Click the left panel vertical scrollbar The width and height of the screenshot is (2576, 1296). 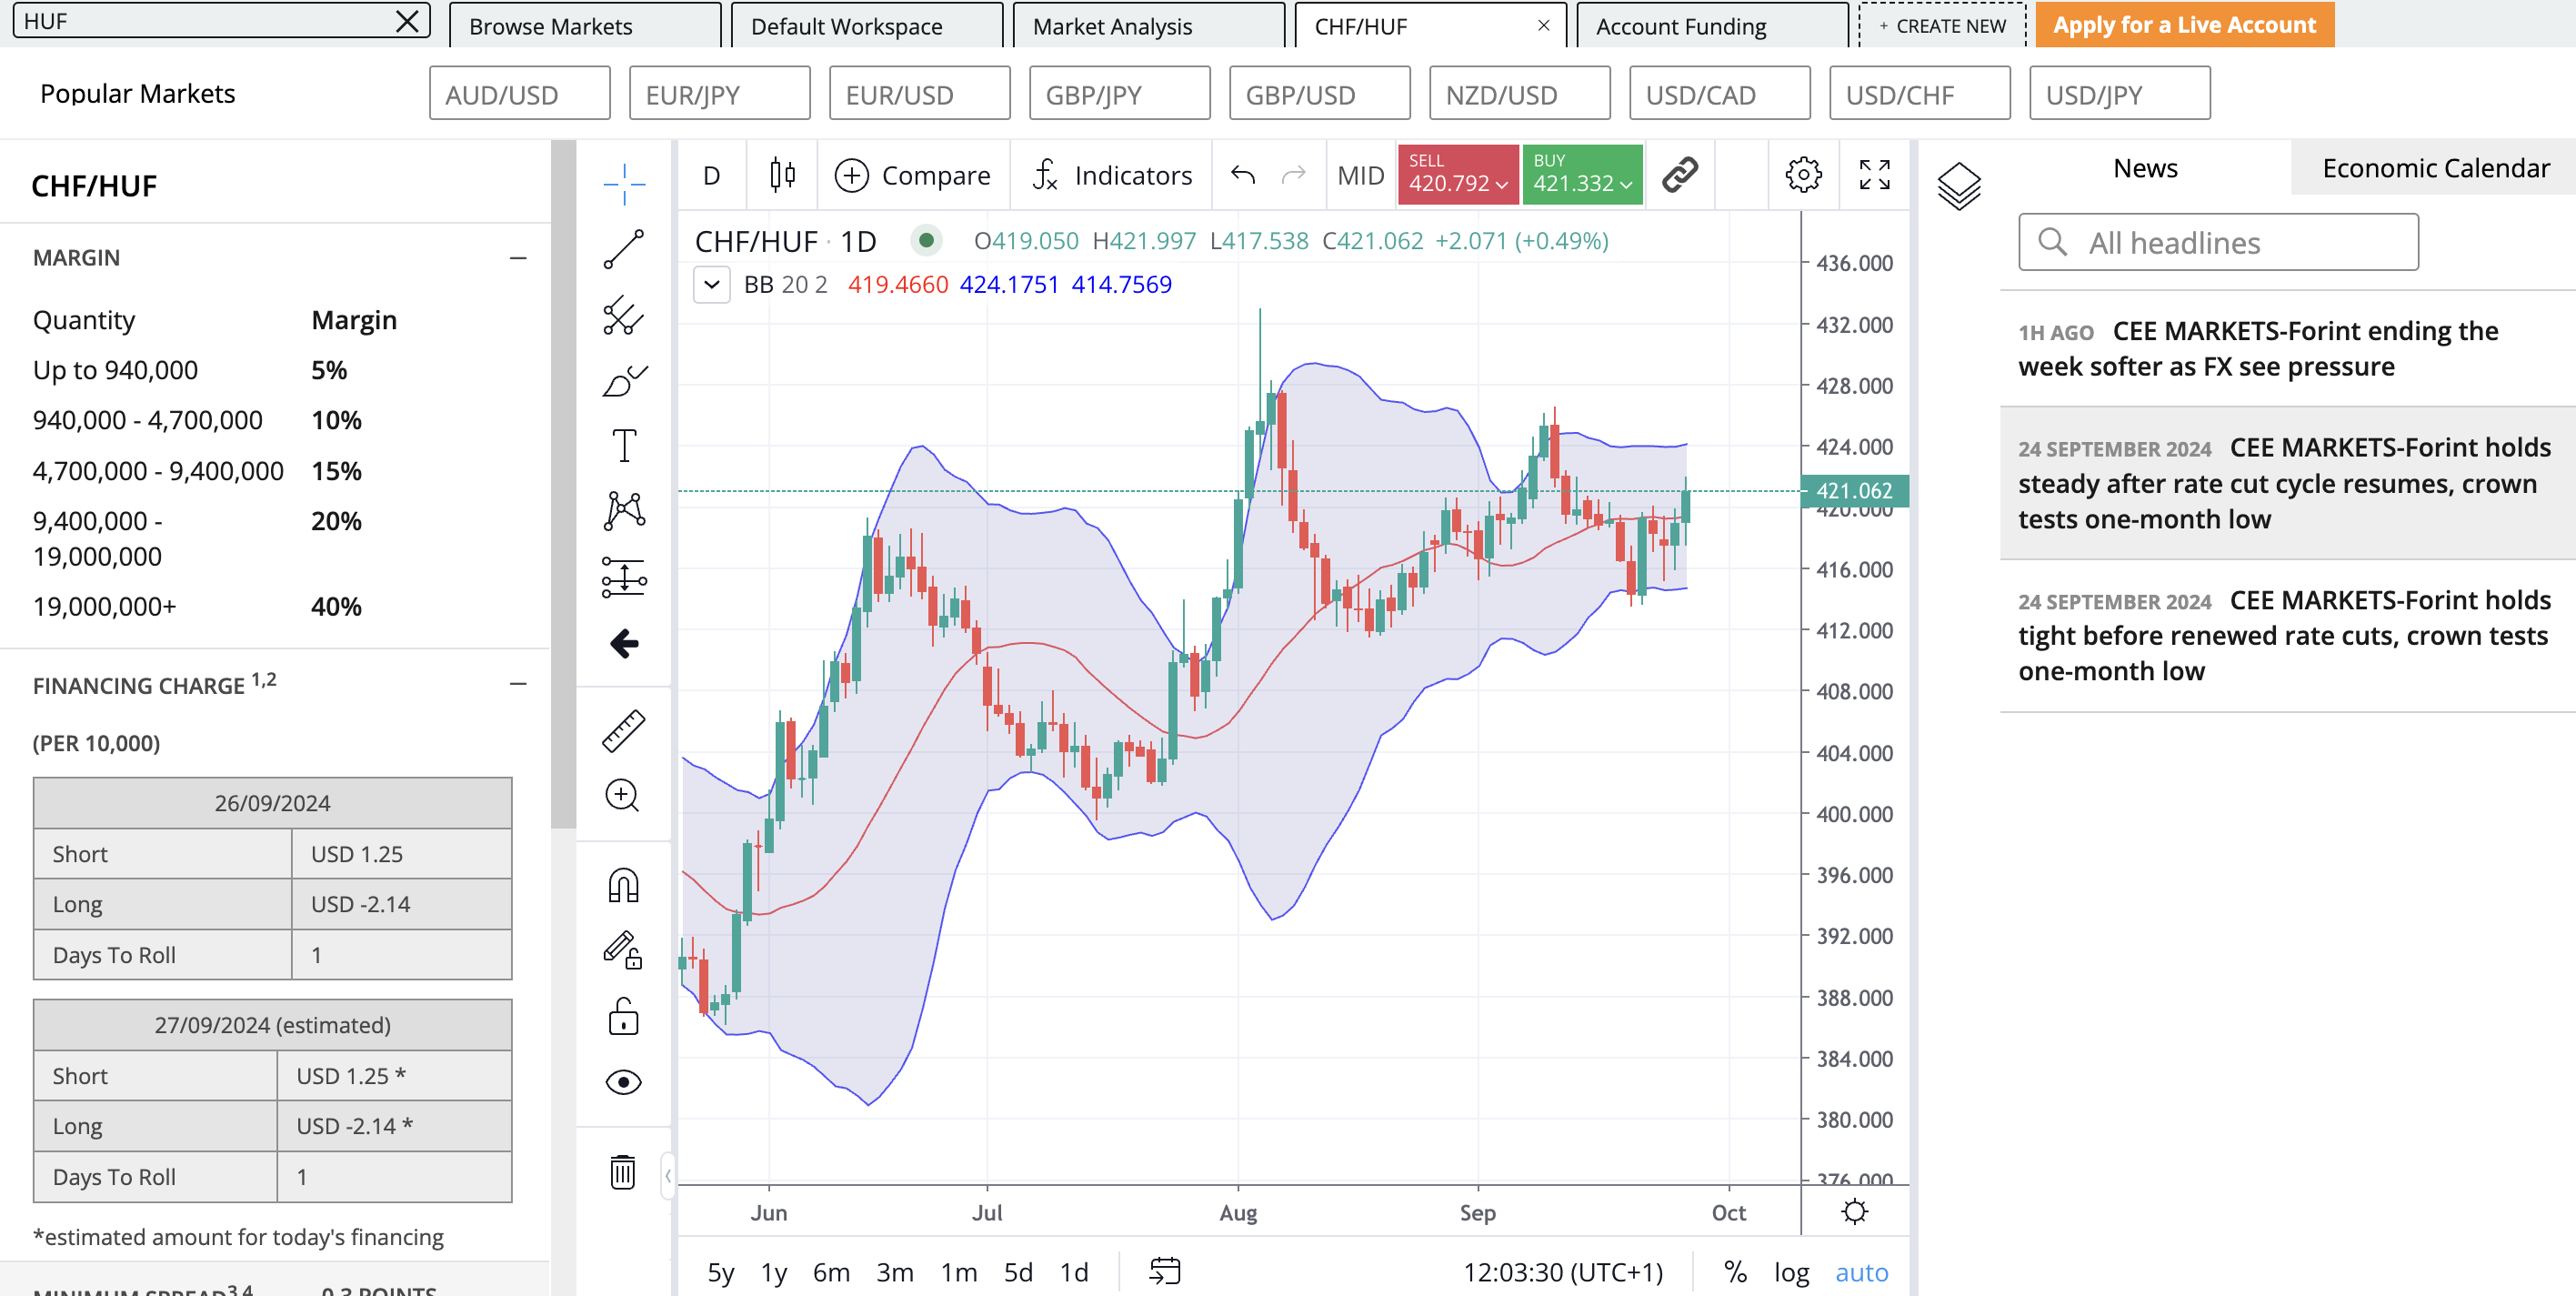coord(563,484)
